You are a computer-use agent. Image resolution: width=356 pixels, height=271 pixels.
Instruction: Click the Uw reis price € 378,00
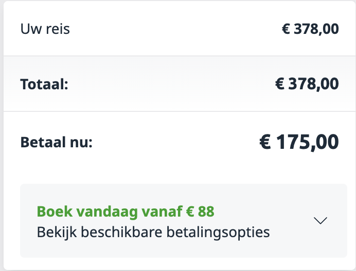pyautogui.click(x=310, y=29)
